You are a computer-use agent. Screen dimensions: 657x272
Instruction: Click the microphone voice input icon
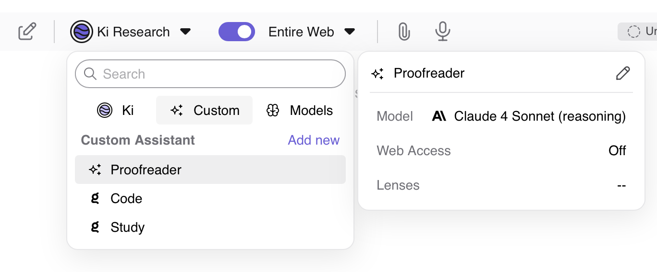tap(442, 32)
